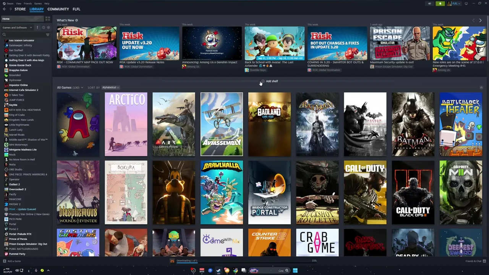Open Brawlhalla game cover
489x275 pixels.
[222, 192]
